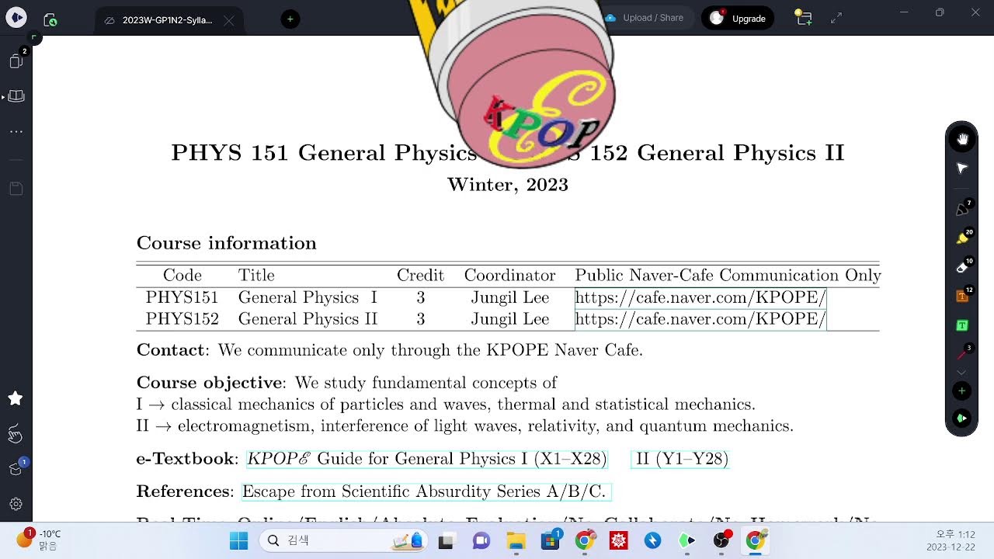
Task: Open the pages panel with badge 2
Action: coord(16,61)
